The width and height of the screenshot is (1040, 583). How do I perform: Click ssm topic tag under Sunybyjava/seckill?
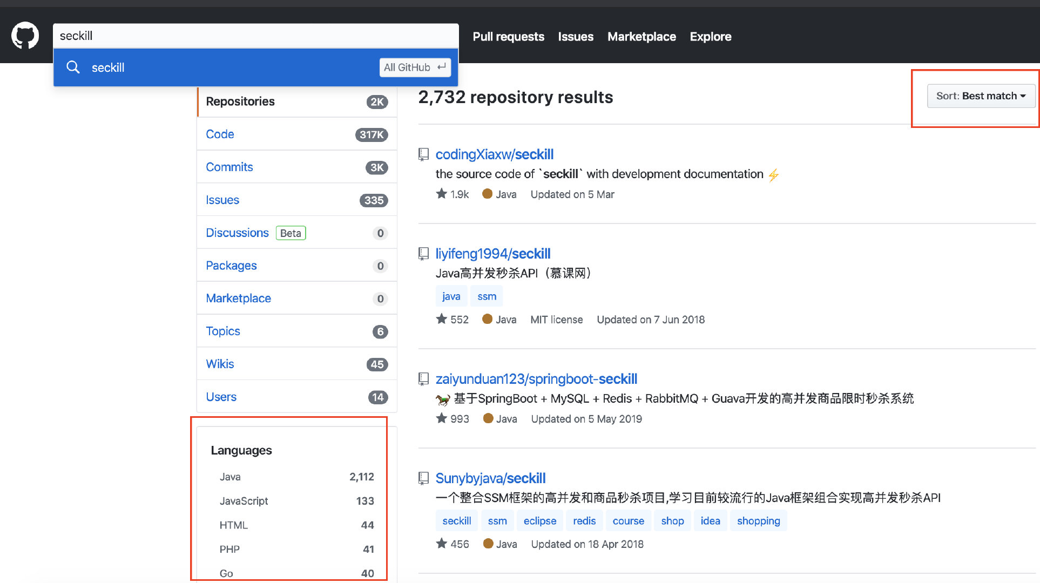point(497,521)
